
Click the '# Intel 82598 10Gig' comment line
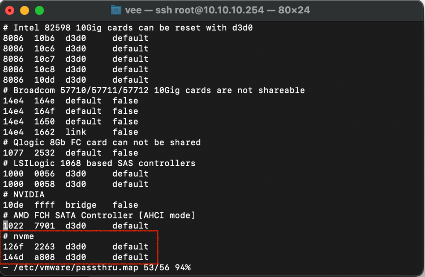pos(128,28)
